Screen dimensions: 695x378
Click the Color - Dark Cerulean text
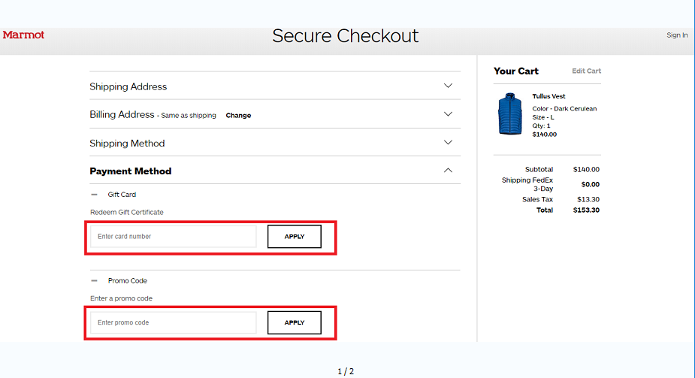tap(564, 108)
